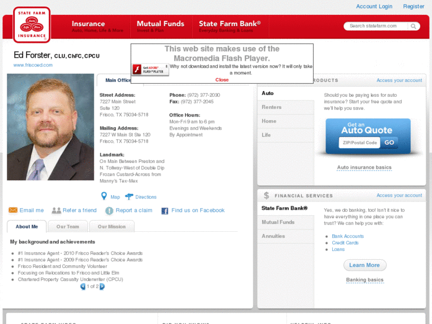Screen dimensions: 432x324
Task: Click the Financial Services dollar icon
Action: click(266, 196)
